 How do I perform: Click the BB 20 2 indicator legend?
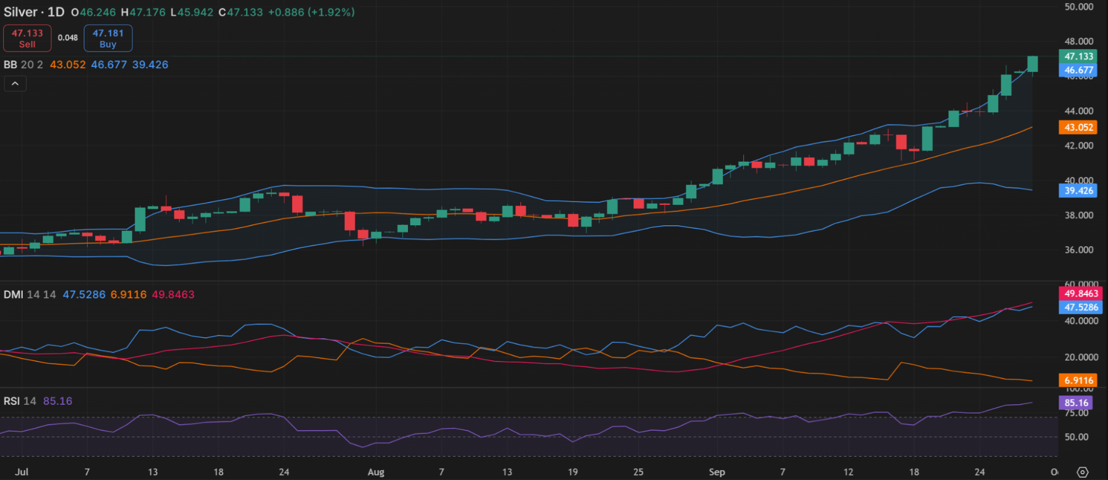point(23,65)
